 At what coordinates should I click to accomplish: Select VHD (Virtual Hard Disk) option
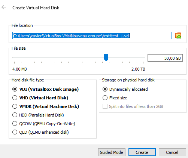40,98
